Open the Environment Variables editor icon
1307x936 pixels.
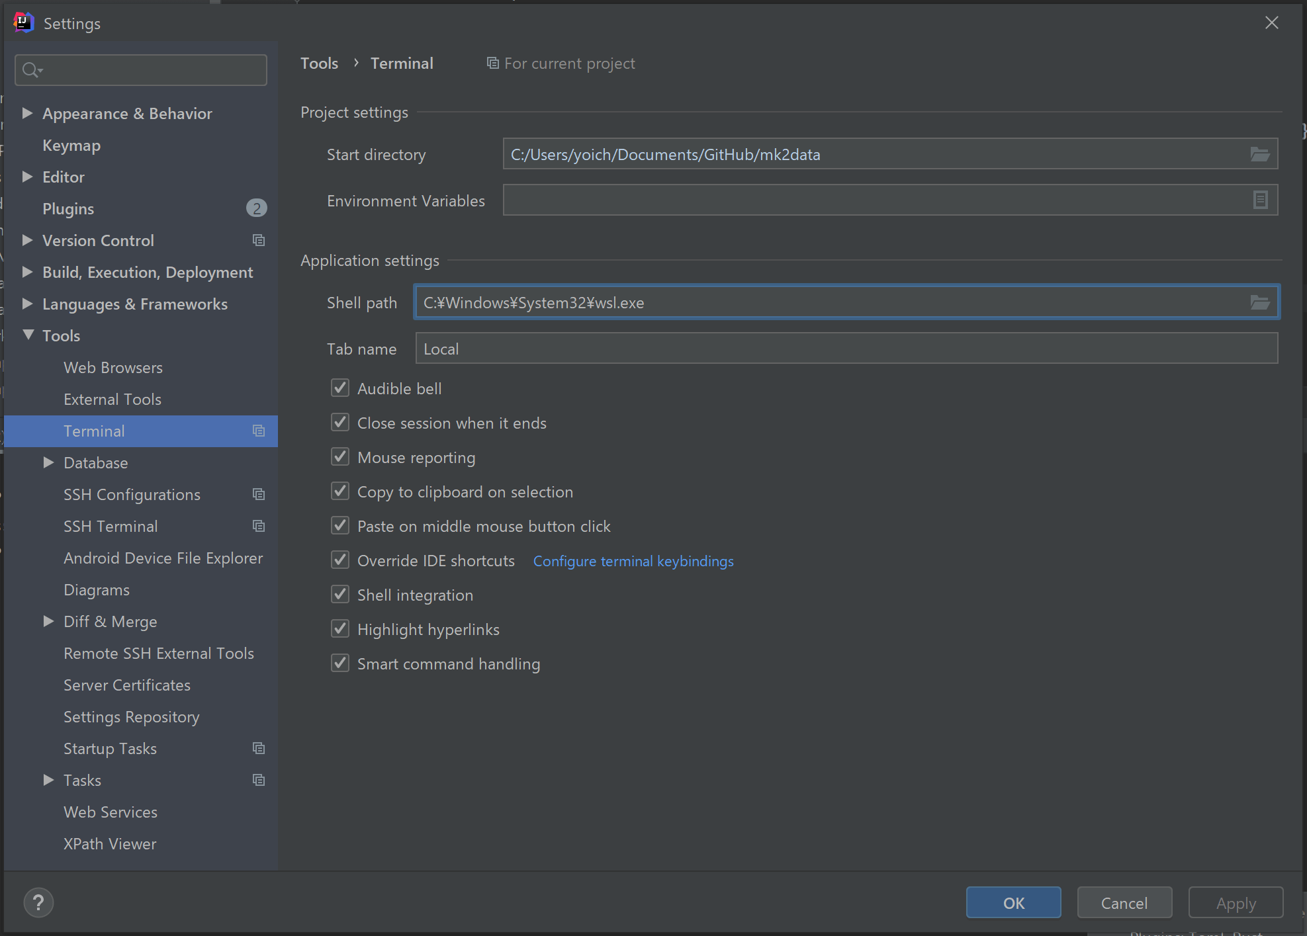click(x=1260, y=200)
